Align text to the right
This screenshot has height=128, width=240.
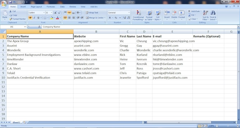coord(73,18)
